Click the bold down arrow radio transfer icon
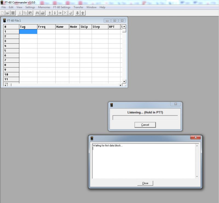Viewport: 219px width, 203px height. click(77, 13)
